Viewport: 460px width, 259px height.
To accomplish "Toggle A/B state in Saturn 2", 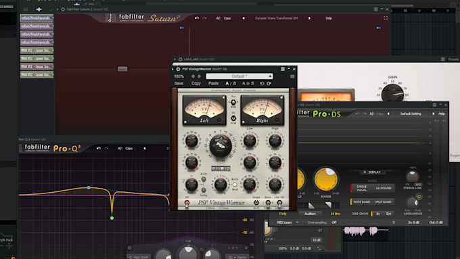I will pos(218,18).
